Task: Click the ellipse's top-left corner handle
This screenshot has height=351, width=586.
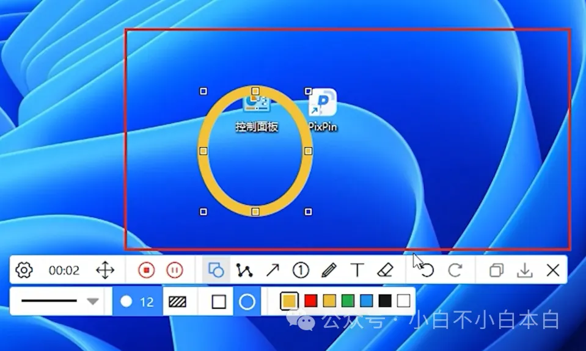Action: pyautogui.click(x=203, y=91)
